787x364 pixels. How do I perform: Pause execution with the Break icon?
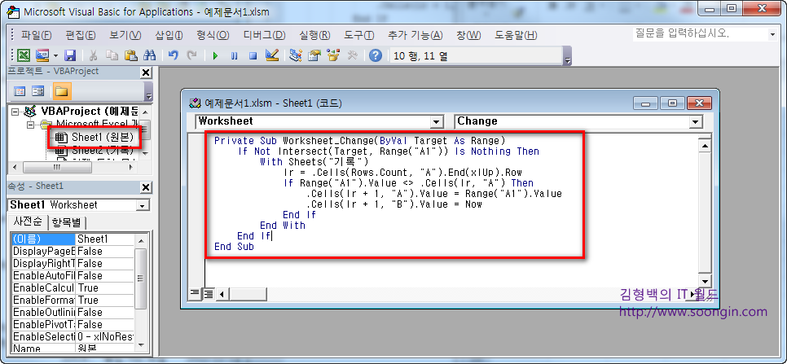pyautogui.click(x=234, y=55)
